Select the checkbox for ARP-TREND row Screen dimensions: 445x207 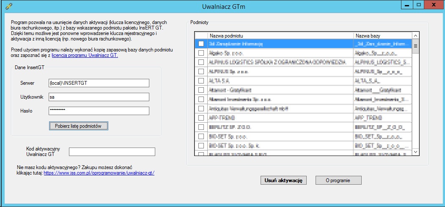tap(201, 118)
